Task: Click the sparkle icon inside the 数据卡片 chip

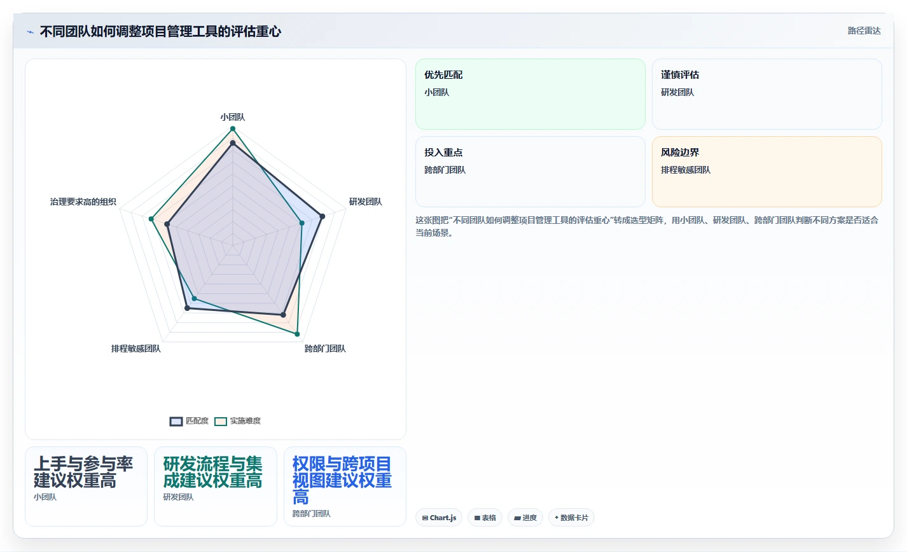Action: point(557,518)
